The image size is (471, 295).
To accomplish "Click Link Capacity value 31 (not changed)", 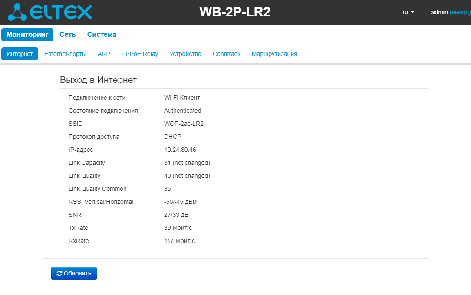I will click(187, 163).
